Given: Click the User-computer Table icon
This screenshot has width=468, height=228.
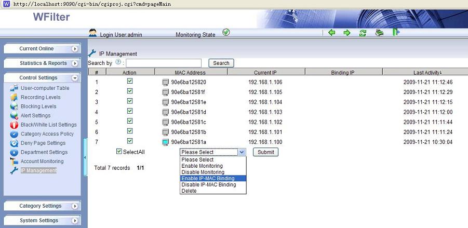Looking at the screenshot, I should click(14, 88).
